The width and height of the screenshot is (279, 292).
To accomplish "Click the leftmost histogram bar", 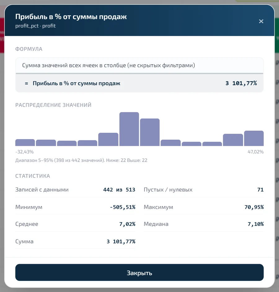I will coord(25,142).
